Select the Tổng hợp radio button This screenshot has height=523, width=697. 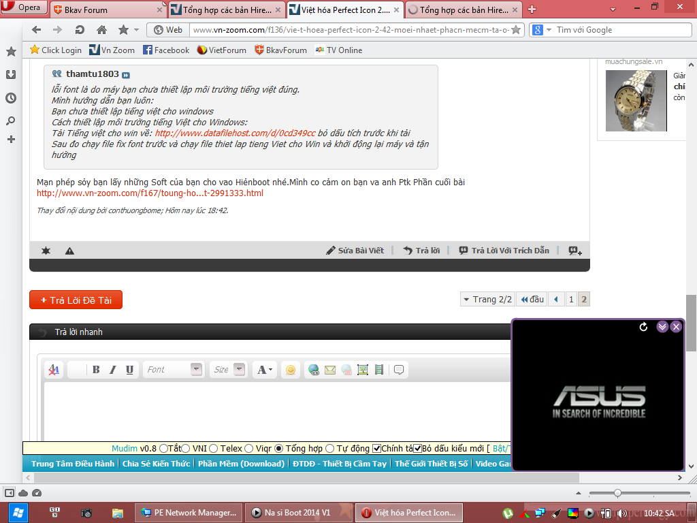click(x=278, y=448)
